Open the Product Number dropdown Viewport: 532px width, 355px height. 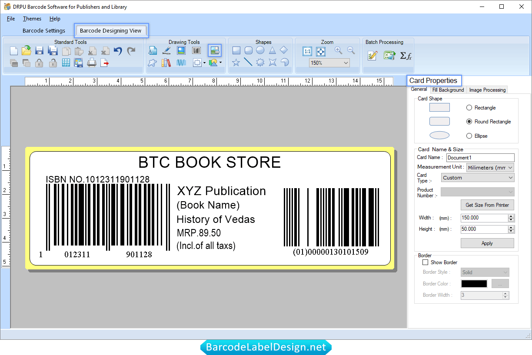pyautogui.click(x=478, y=192)
